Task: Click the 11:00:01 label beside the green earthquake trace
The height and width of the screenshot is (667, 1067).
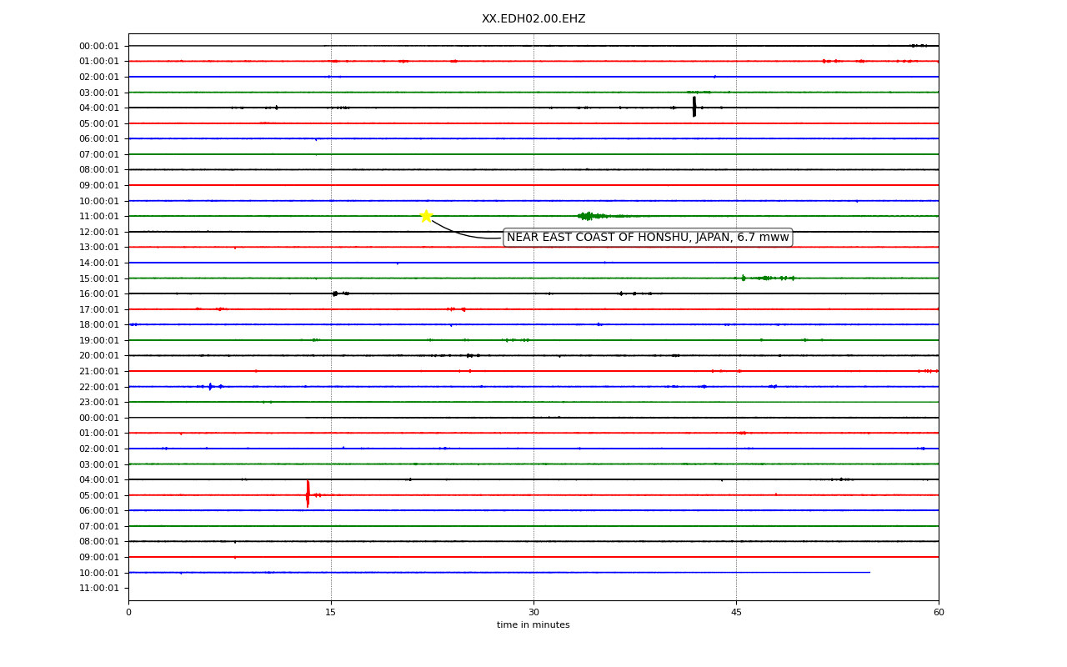Action: pyautogui.click(x=99, y=216)
